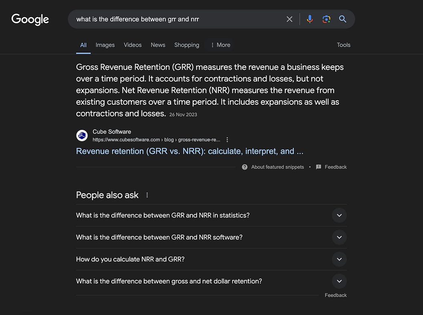Open About featured snippets link
The height and width of the screenshot is (315, 423).
(277, 167)
